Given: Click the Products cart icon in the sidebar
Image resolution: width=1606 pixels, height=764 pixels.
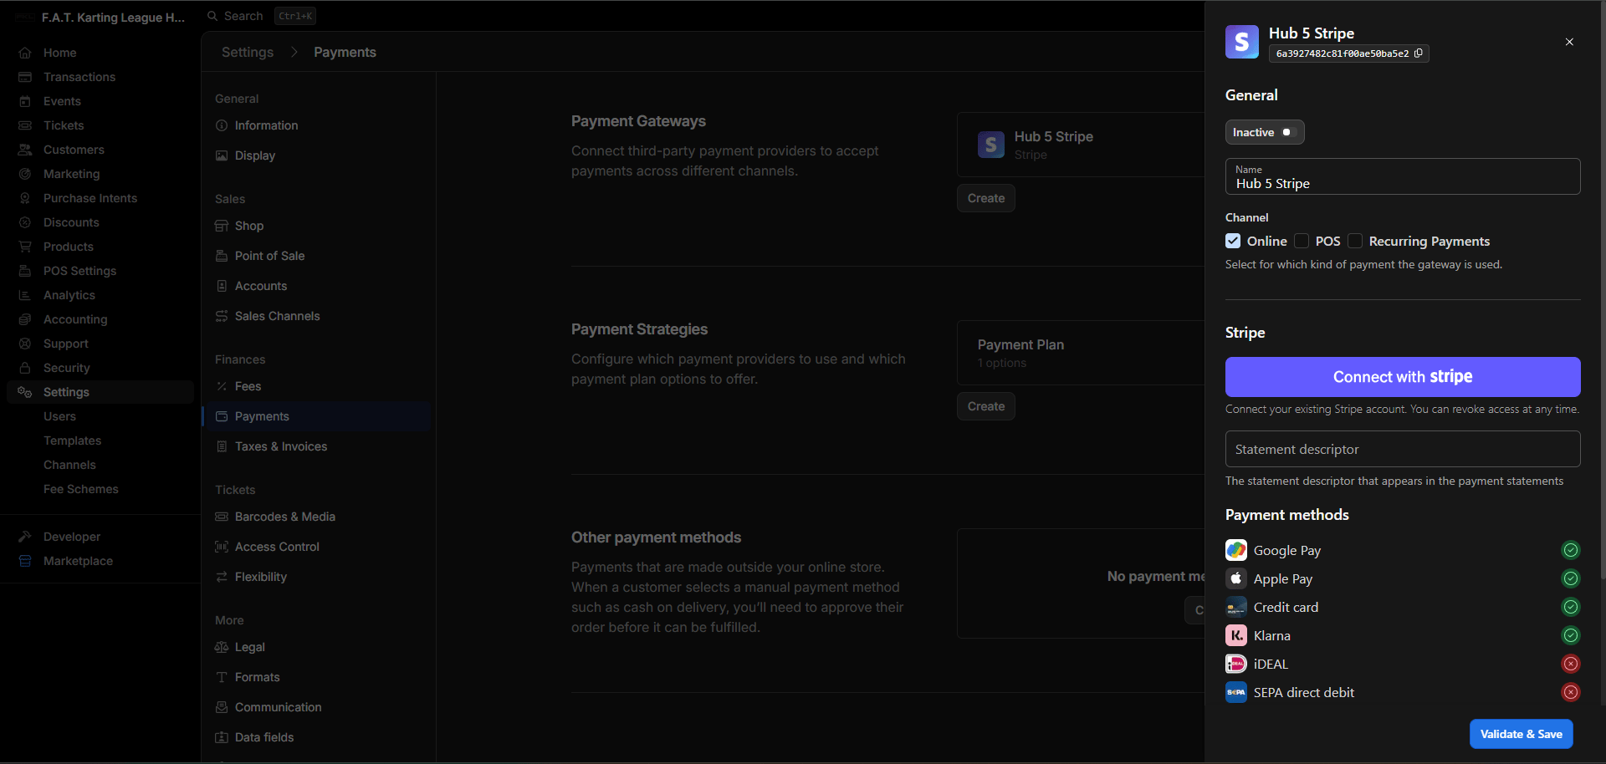Looking at the screenshot, I should click(x=25, y=247).
